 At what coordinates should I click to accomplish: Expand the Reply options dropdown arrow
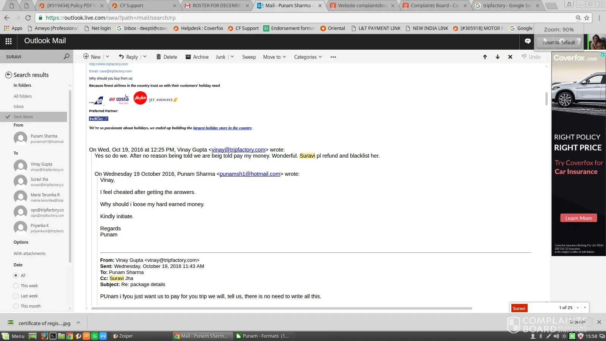(x=145, y=57)
